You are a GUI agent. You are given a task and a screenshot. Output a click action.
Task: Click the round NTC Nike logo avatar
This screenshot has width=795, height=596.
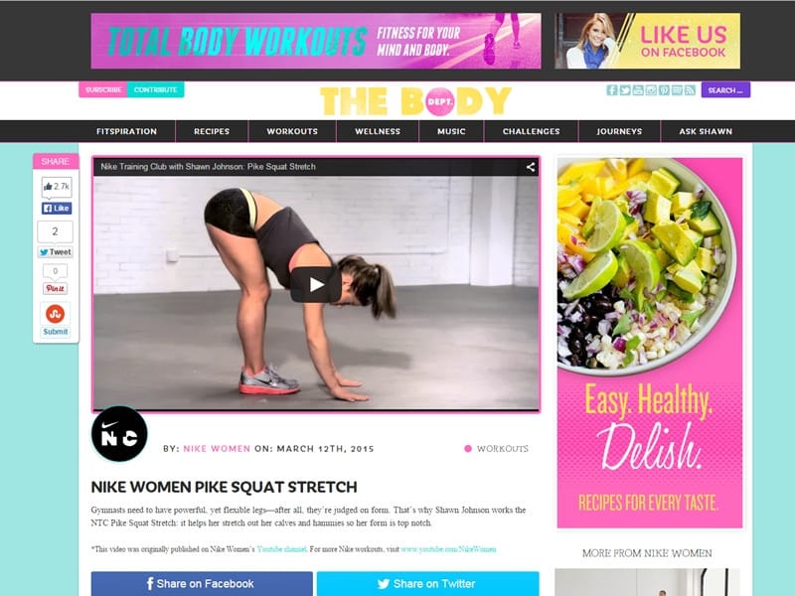[x=119, y=434]
